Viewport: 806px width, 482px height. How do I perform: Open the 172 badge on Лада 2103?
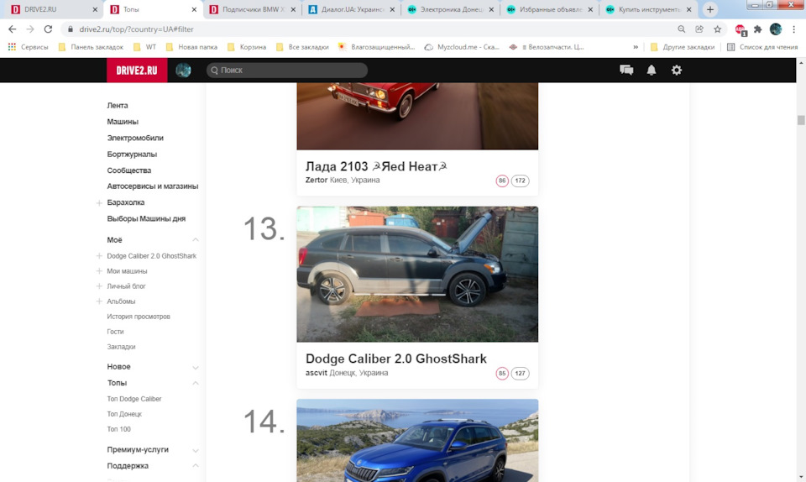[521, 181]
